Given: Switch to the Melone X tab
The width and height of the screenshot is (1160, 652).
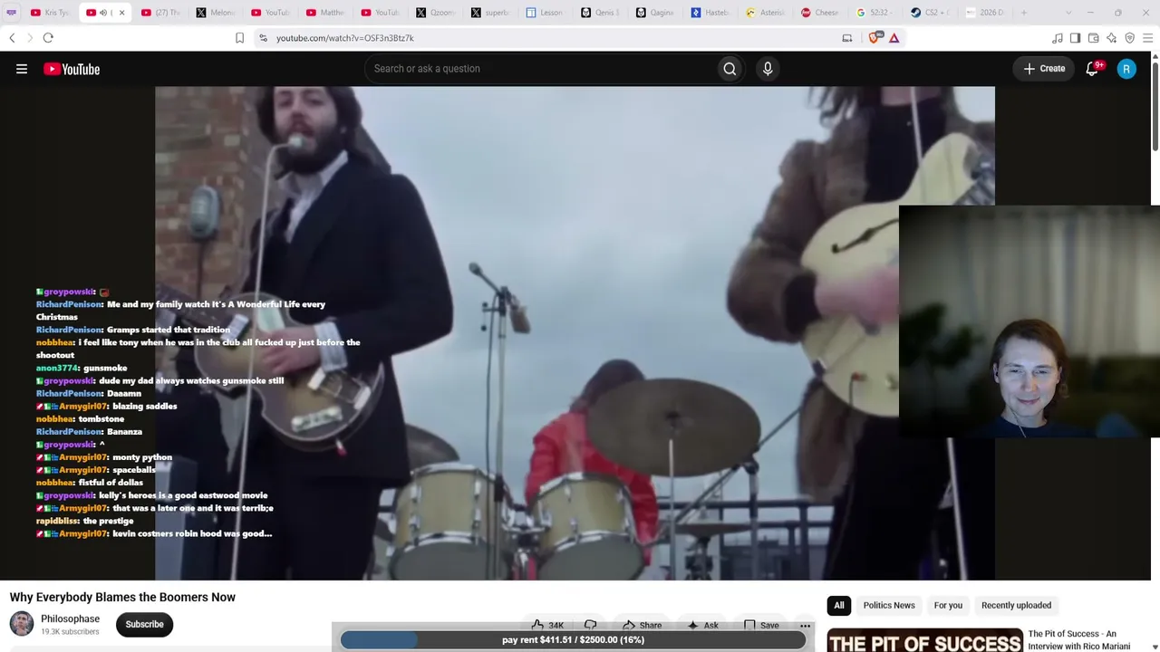Looking at the screenshot, I should [216, 13].
